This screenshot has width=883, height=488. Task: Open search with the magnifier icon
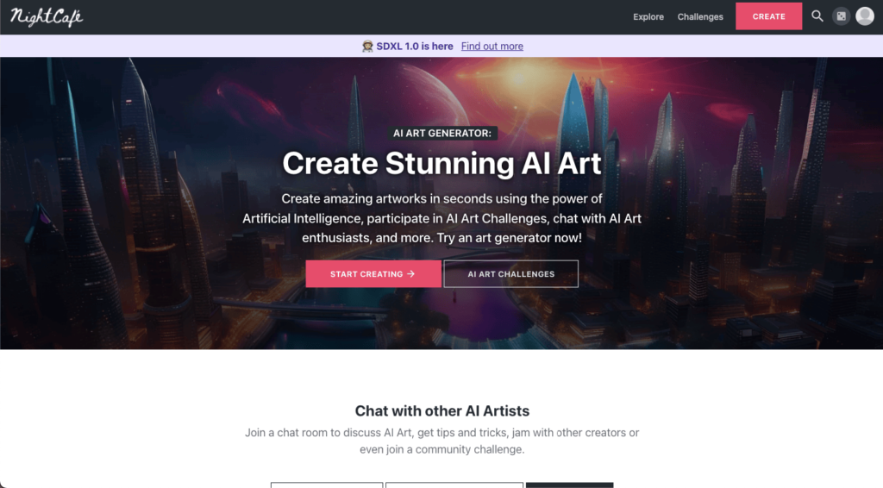(x=817, y=16)
